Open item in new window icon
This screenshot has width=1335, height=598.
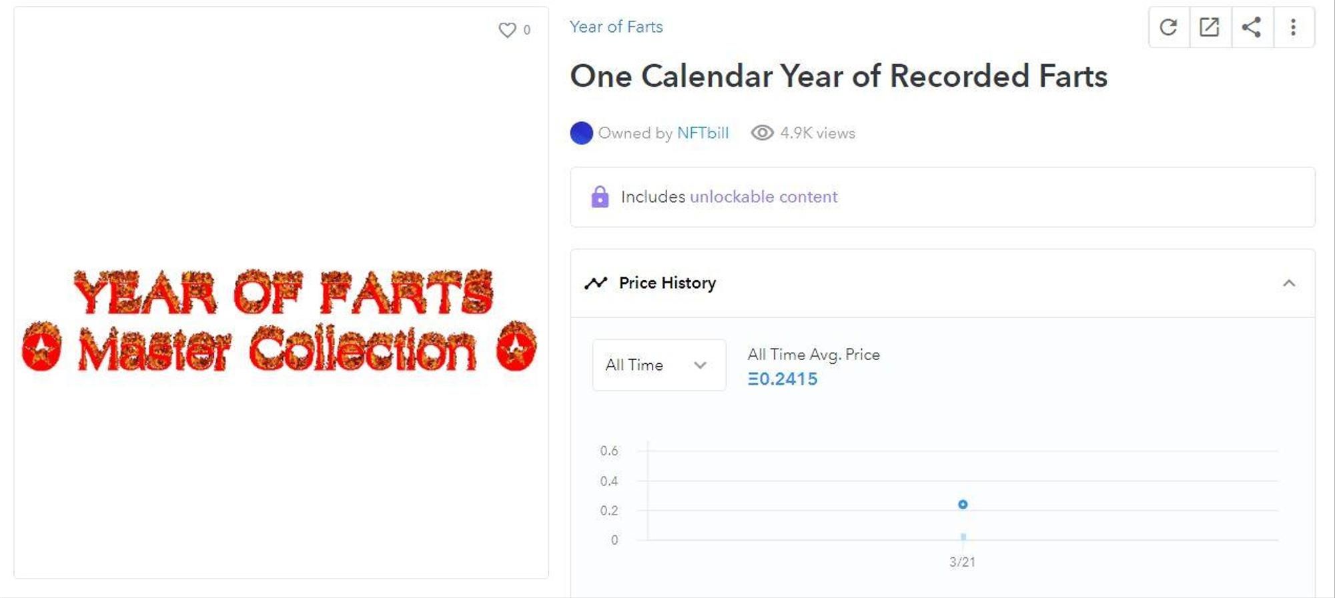coord(1210,27)
